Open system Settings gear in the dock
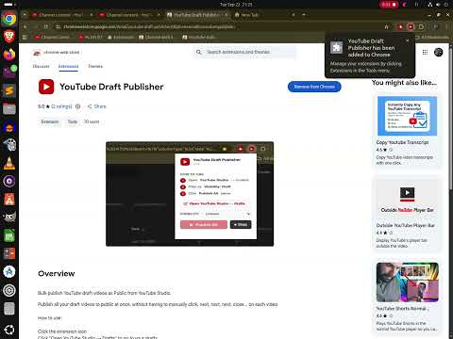This screenshot has width=453, height=339. [9, 290]
